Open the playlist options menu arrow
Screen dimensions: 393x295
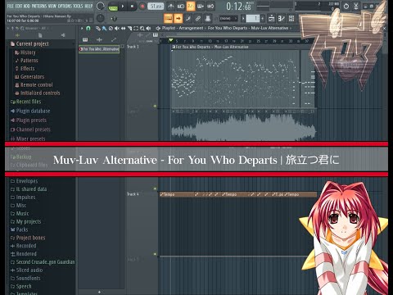tap(82, 28)
